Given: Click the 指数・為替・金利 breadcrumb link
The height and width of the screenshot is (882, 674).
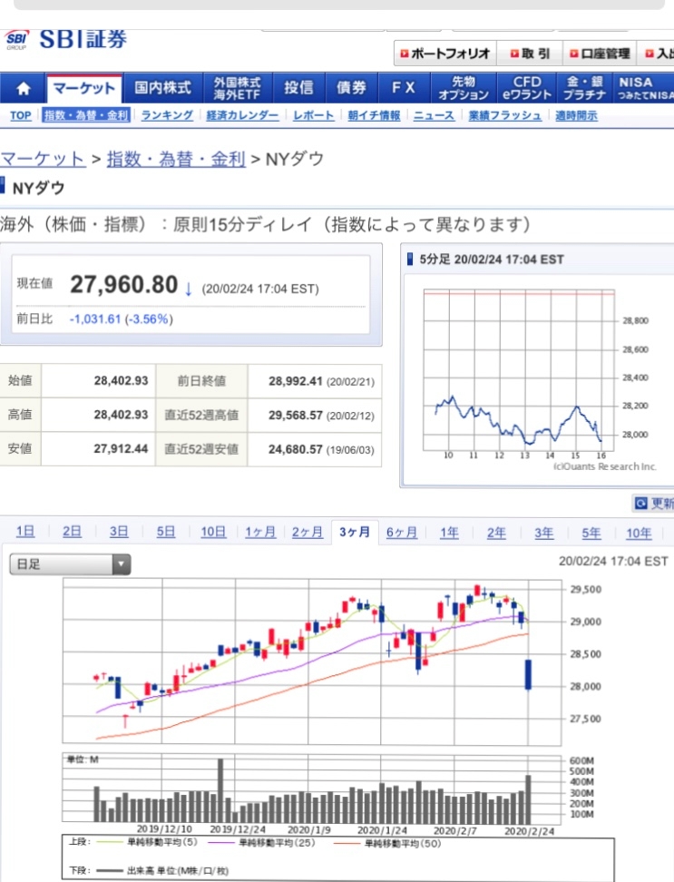Looking at the screenshot, I should 176,159.
